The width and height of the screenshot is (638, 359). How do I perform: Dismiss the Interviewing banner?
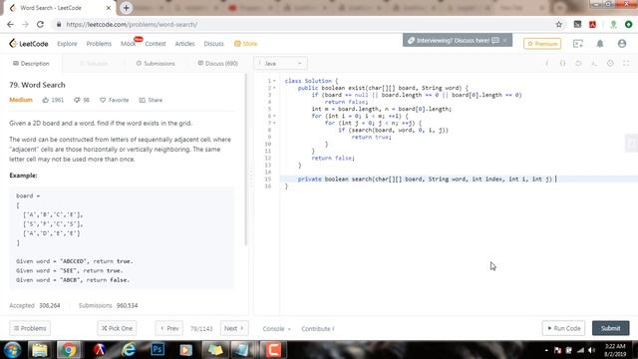pyautogui.click(x=505, y=40)
